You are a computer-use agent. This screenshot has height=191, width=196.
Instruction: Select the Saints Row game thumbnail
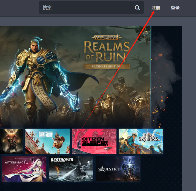[48, 141]
